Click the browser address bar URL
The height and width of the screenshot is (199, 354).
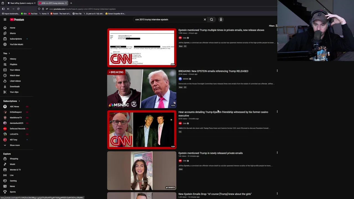click(x=82, y=9)
